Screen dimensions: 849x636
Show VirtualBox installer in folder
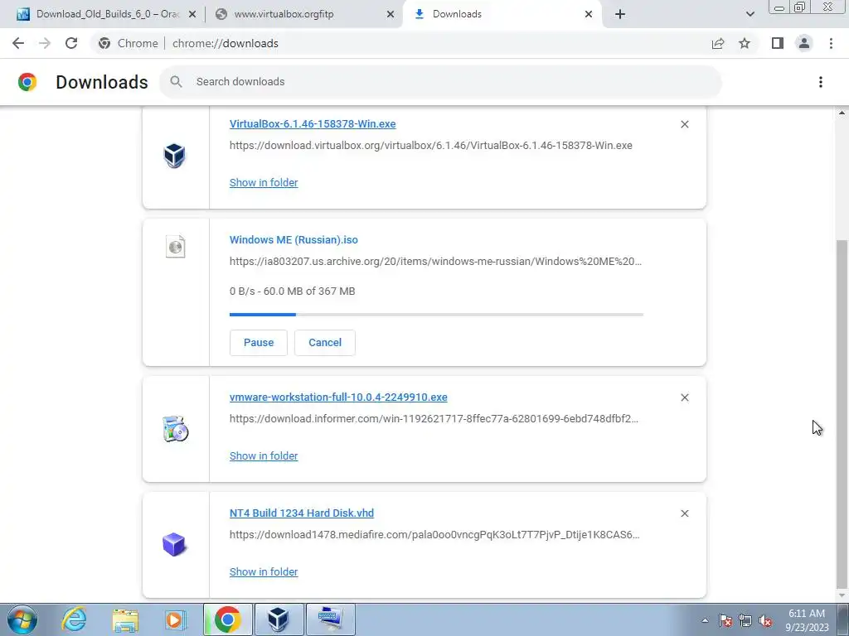[264, 183]
